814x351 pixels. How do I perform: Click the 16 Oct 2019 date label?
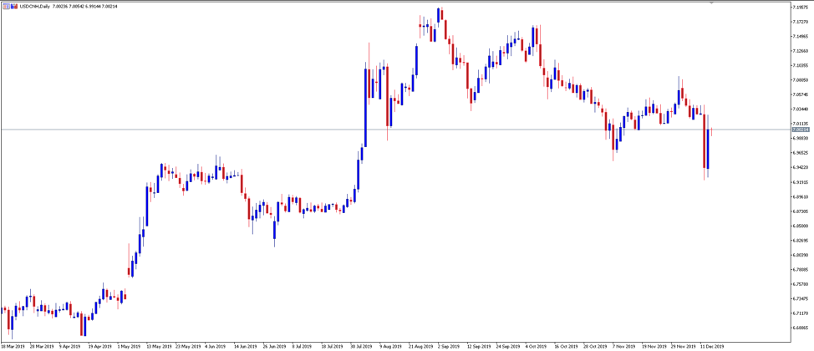pyautogui.click(x=565, y=346)
